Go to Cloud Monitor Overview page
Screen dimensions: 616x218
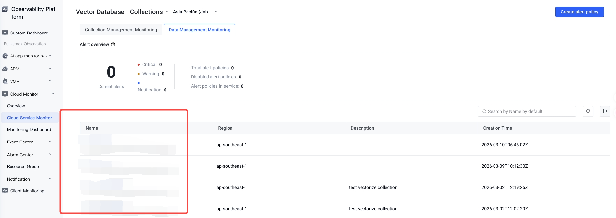(16, 106)
